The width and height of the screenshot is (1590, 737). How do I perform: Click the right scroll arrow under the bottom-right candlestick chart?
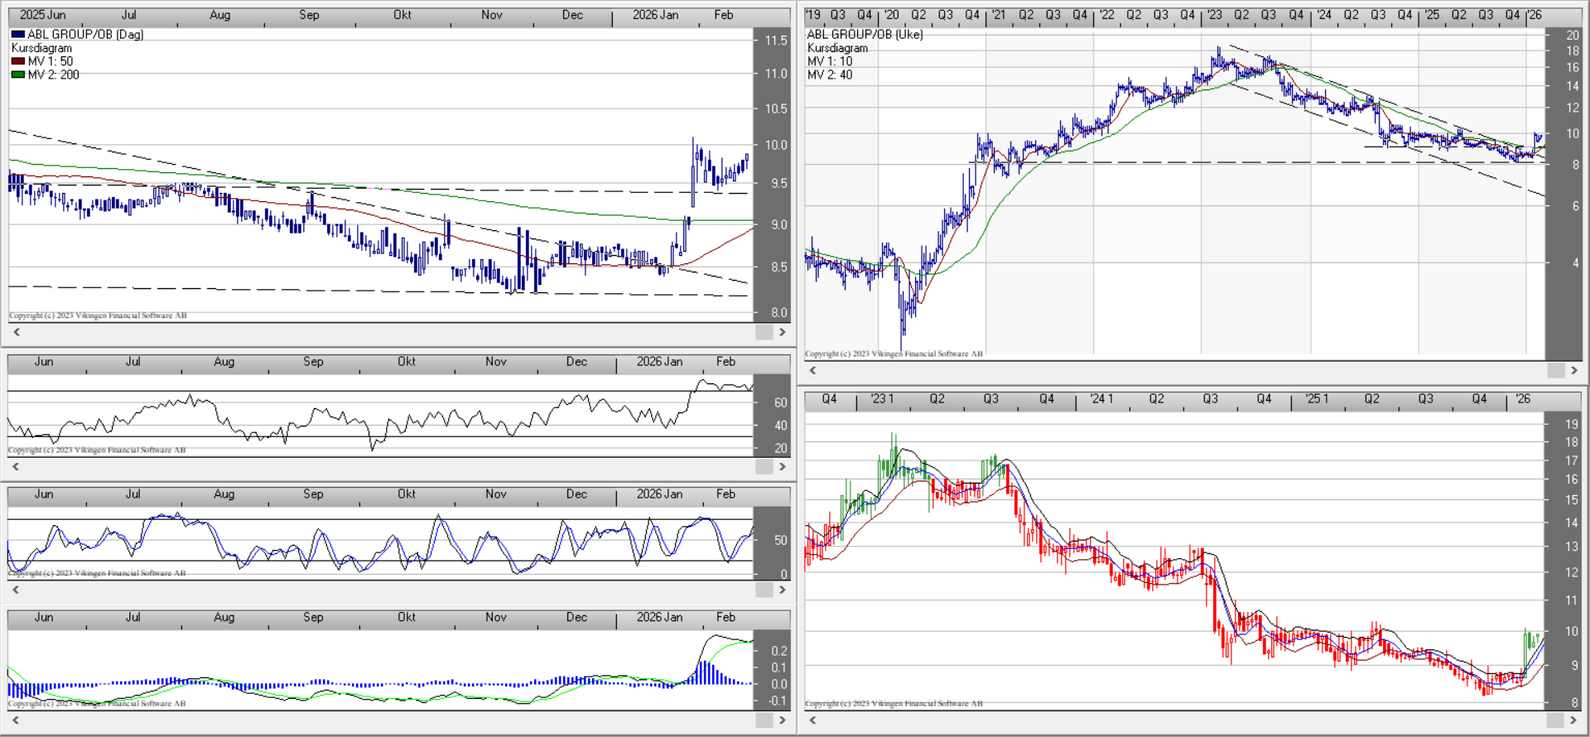pyautogui.click(x=1574, y=720)
